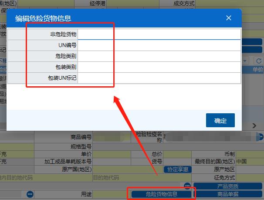This screenshot has height=200, width=264.
Task: Open 危险货物信息 button
Action: tap(161, 194)
